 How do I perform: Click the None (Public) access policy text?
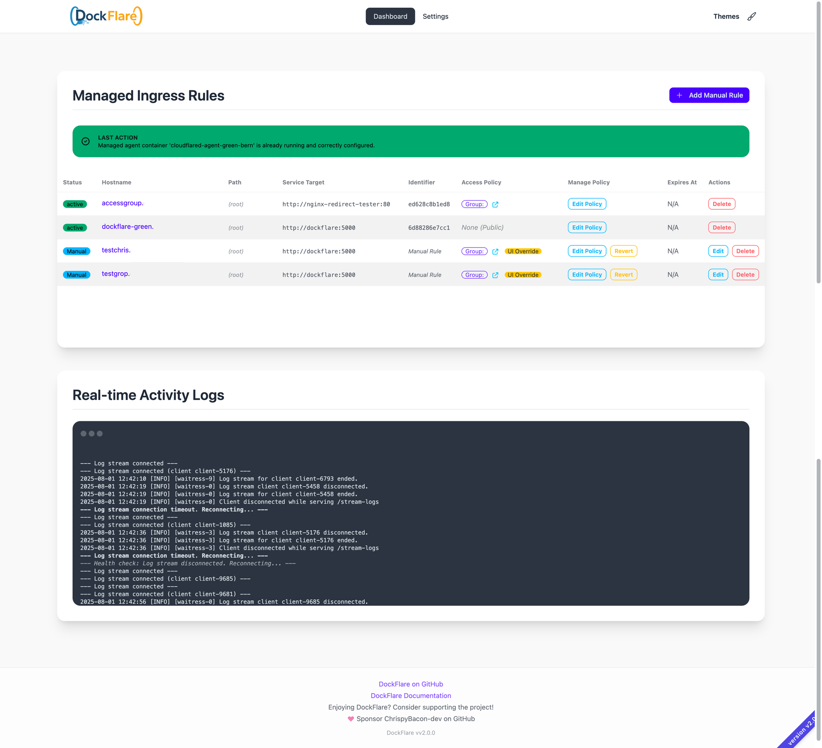pyautogui.click(x=482, y=227)
